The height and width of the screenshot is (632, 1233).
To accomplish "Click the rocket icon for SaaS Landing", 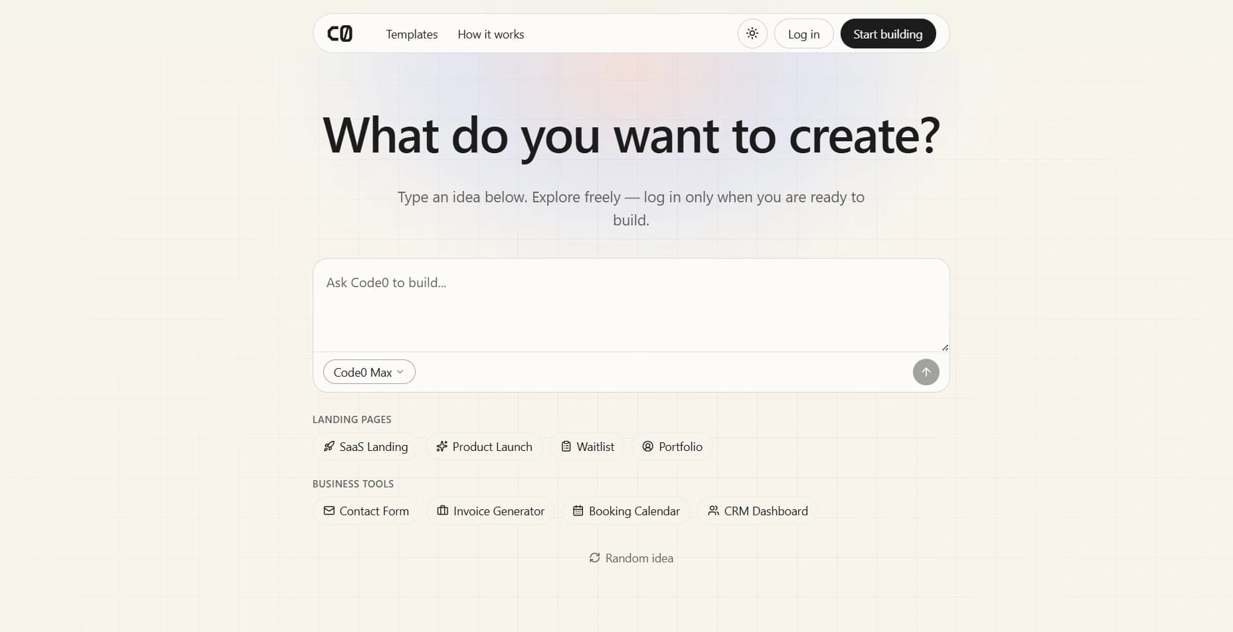I will click(329, 446).
